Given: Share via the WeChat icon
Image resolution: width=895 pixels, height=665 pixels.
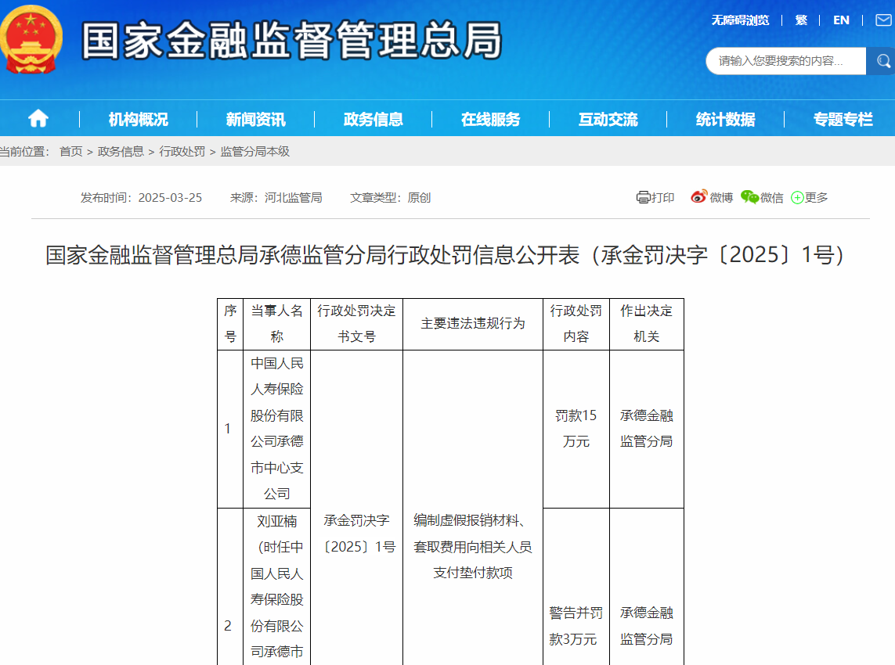Looking at the screenshot, I should [749, 197].
